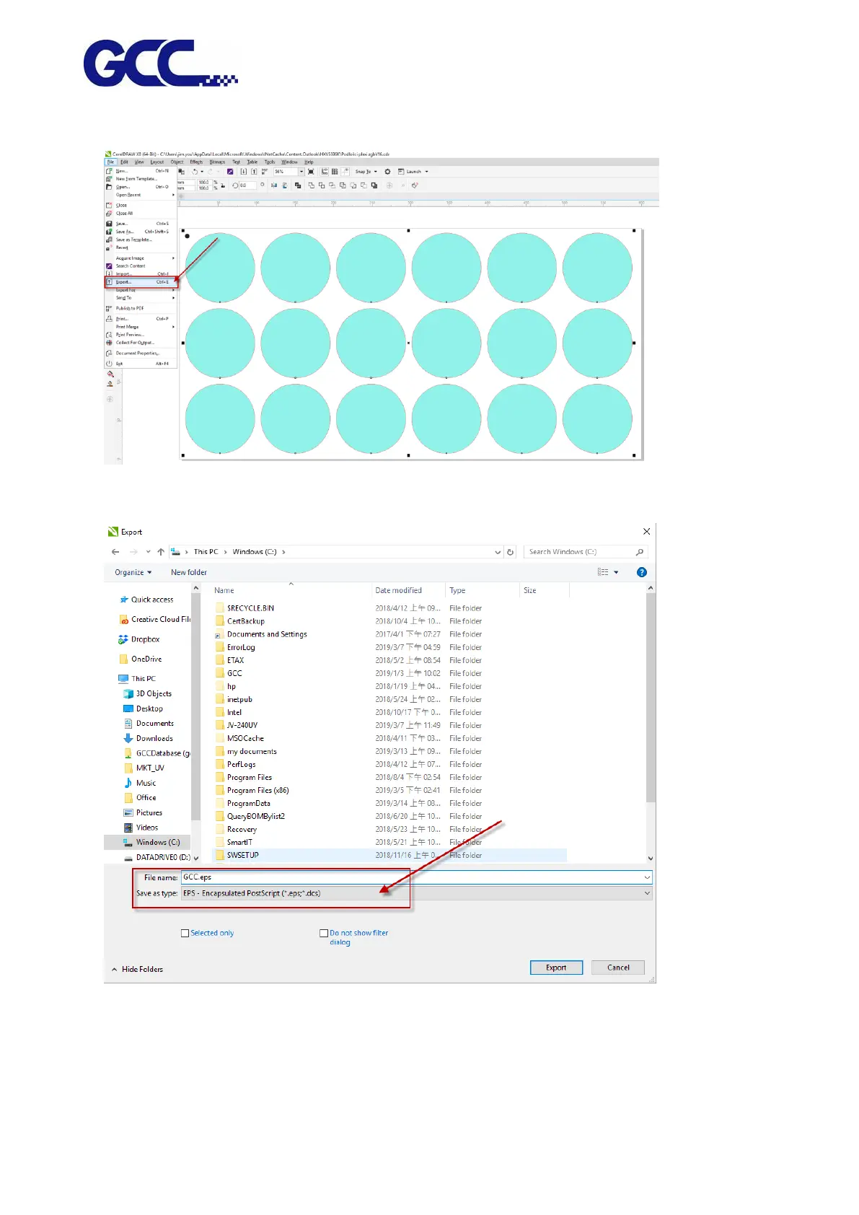Select the smart fill tool in toolbox
This screenshot has height=1215, width=859.
(x=110, y=384)
